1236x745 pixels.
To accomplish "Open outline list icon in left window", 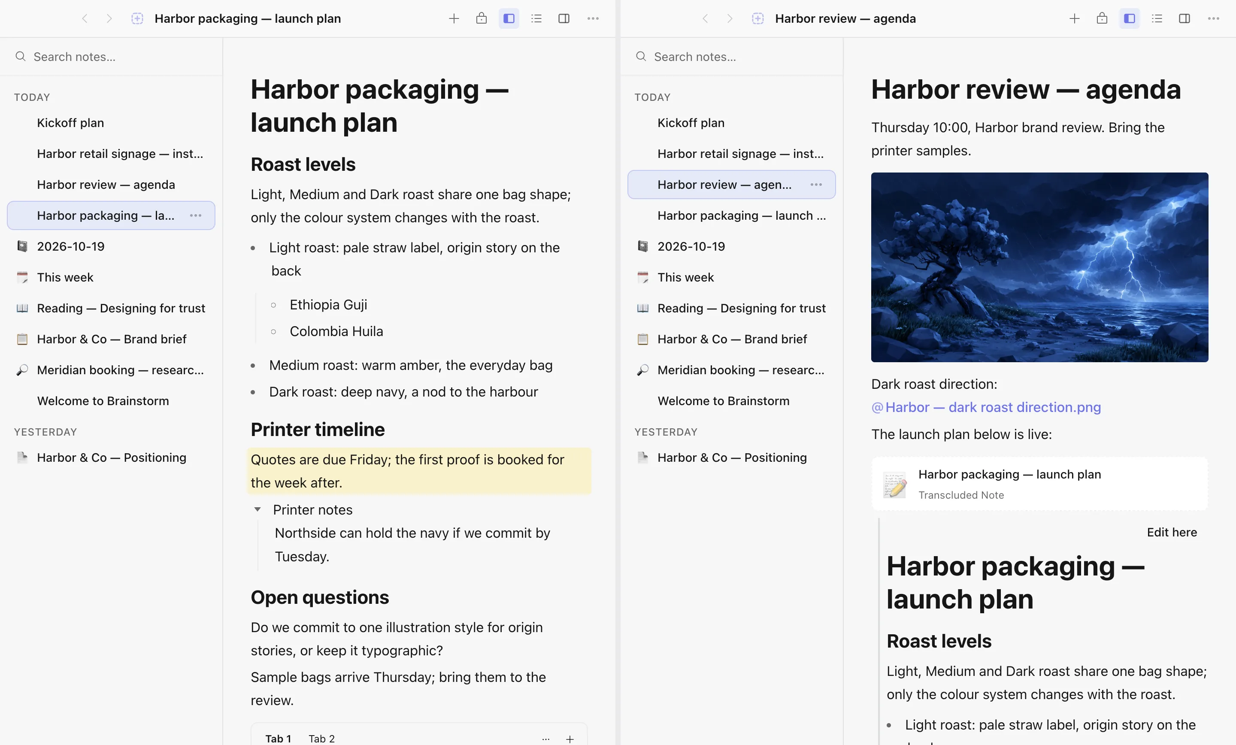I will (536, 18).
